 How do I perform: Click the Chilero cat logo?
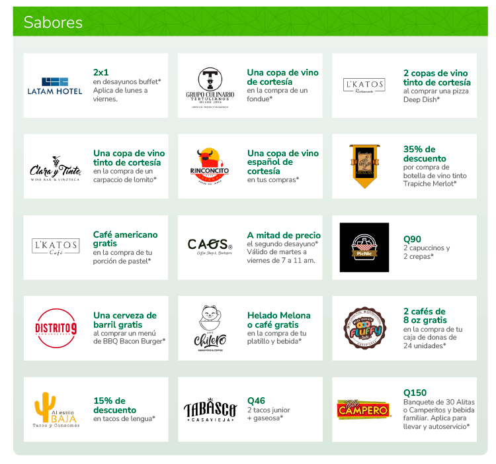[210, 328]
